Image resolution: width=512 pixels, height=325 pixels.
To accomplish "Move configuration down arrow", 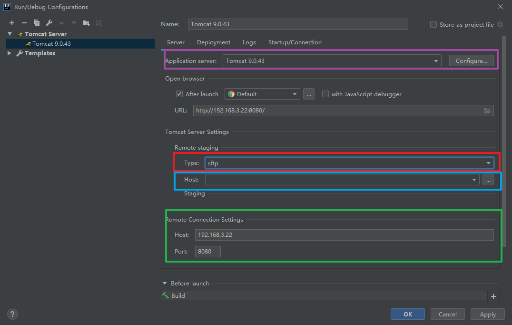I will 74,23.
